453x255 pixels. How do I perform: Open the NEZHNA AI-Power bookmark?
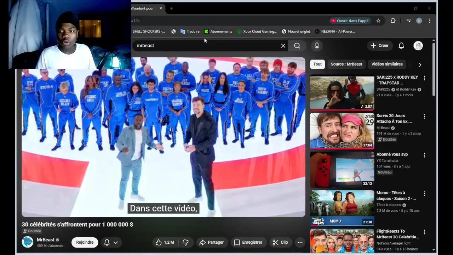(x=335, y=31)
